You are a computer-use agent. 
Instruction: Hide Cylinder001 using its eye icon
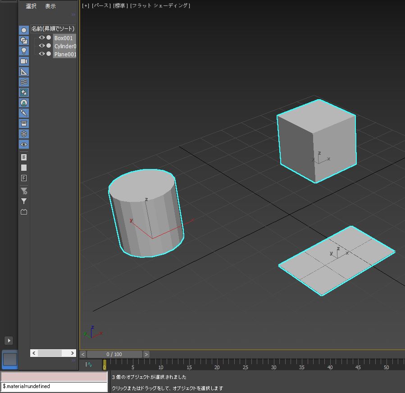point(42,46)
